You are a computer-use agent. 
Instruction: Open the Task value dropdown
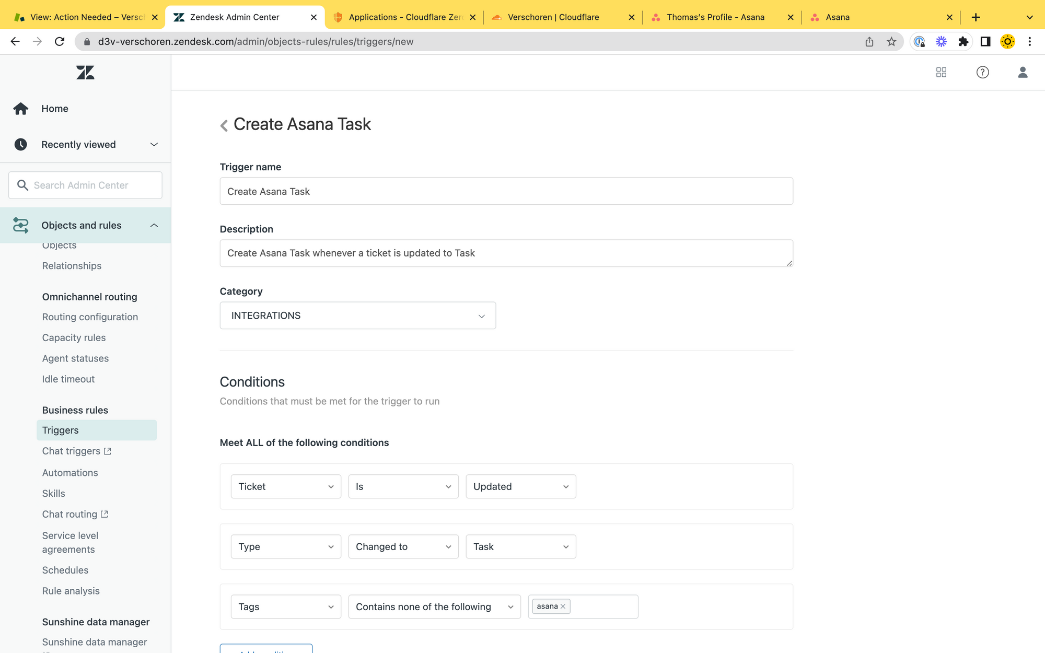(520, 546)
